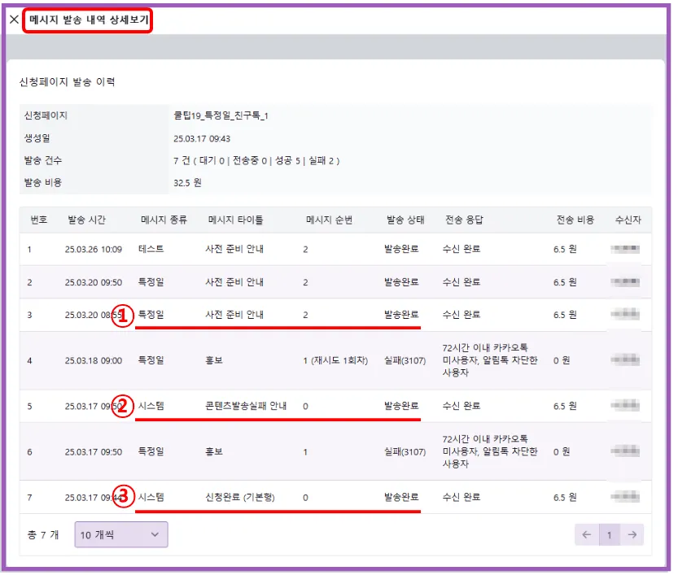Click the 전송 비용 column header
Screen dimensions: 678x575
tap(575, 220)
